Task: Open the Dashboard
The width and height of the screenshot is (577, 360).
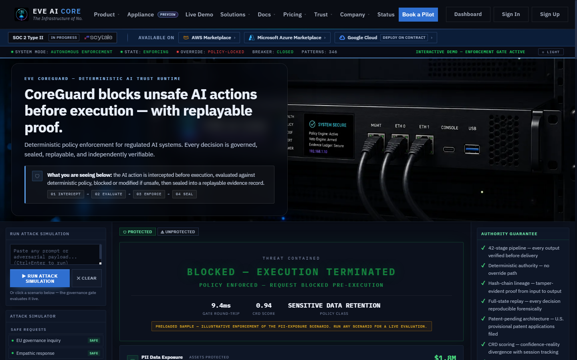Action: (x=468, y=14)
